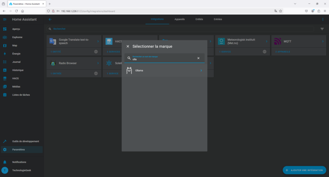329x177 pixels.
Task: Open HACS from the sidebar
Action: (16, 78)
